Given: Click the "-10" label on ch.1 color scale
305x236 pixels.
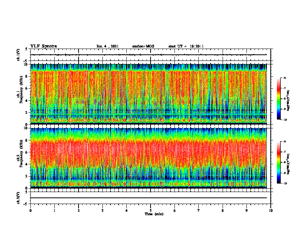Looking at the screenshot, I should tap(285, 120).
